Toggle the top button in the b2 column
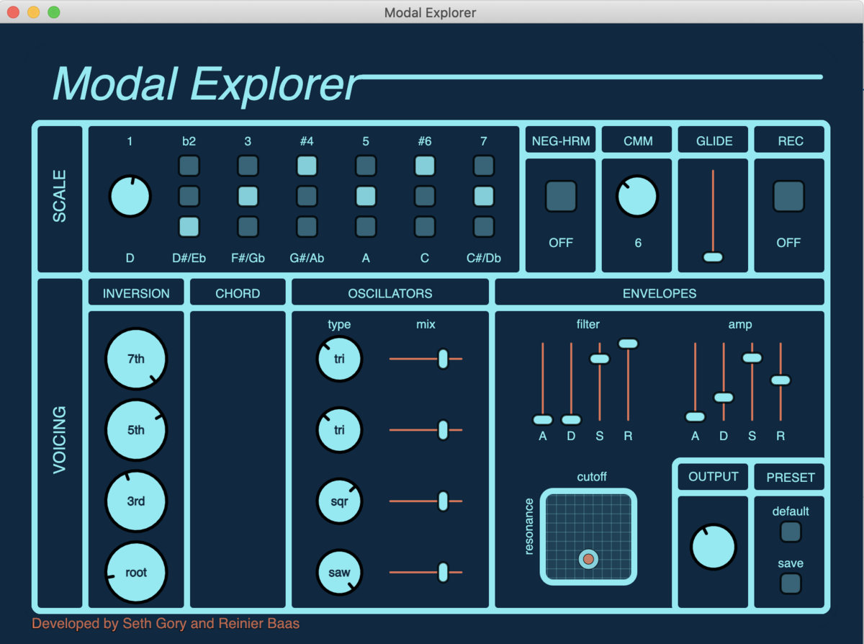The image size is (864, 644). 189,166
